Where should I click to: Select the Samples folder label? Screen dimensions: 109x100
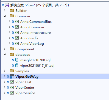point(22,71)
